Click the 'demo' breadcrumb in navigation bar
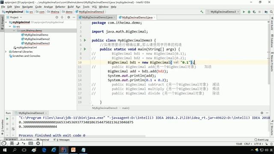The height and width of the screenshot is (154, 274). click(x=69, y=12)
